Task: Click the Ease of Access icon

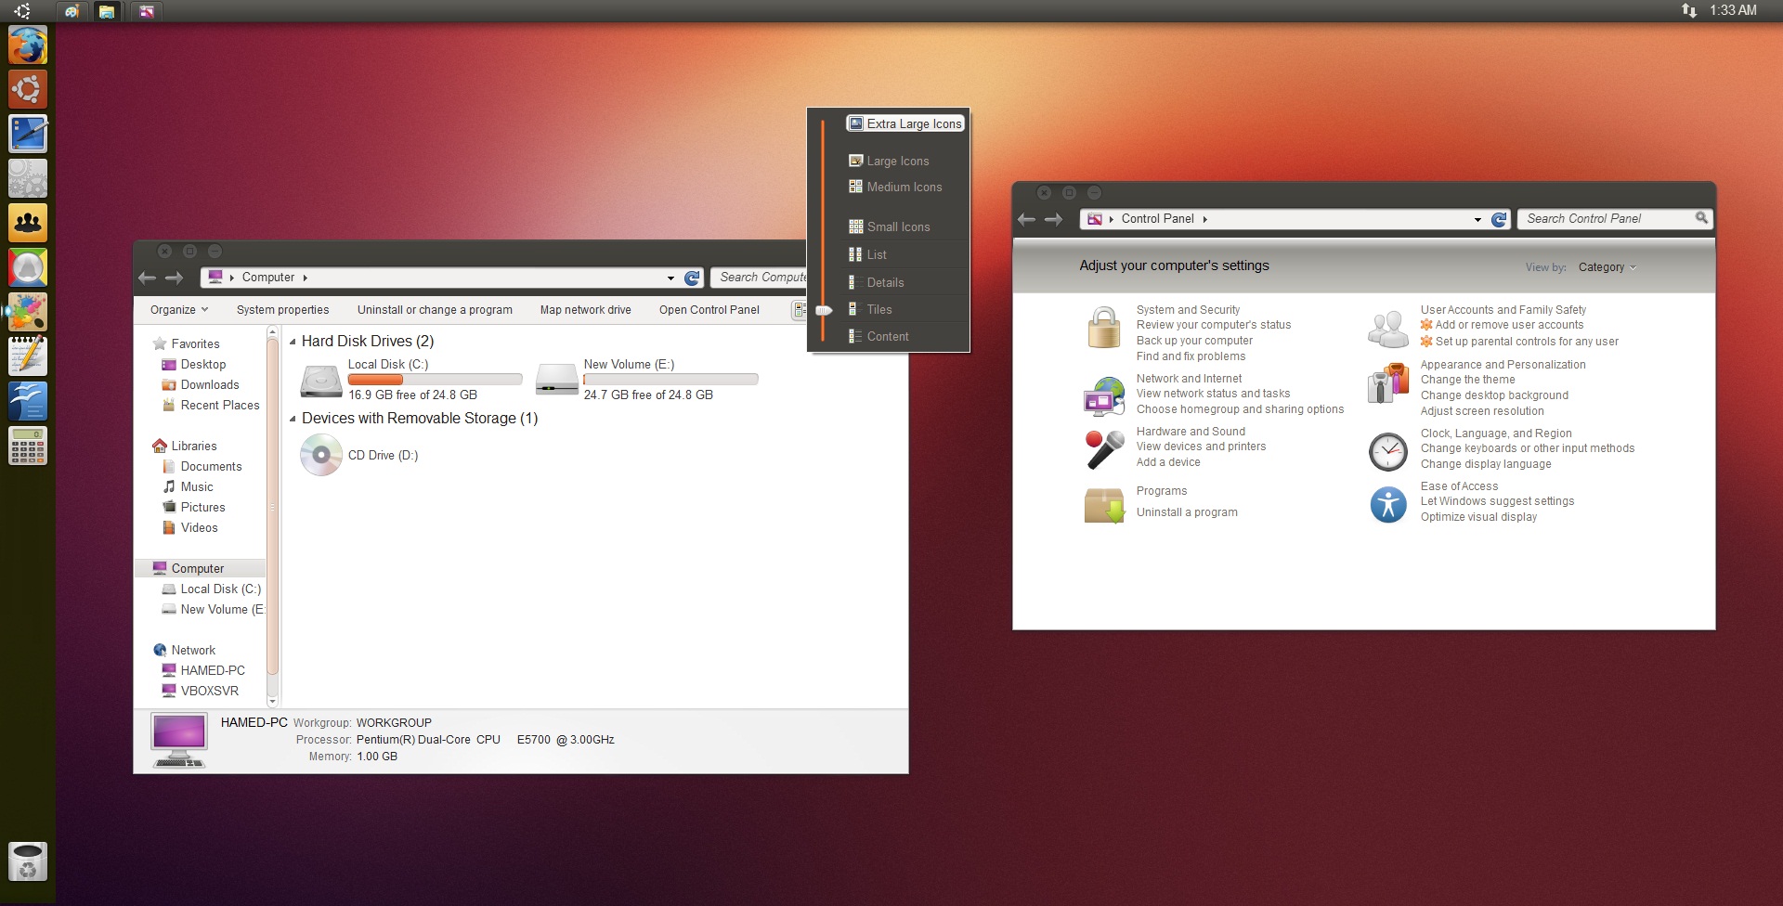Action: [1387, 504]
